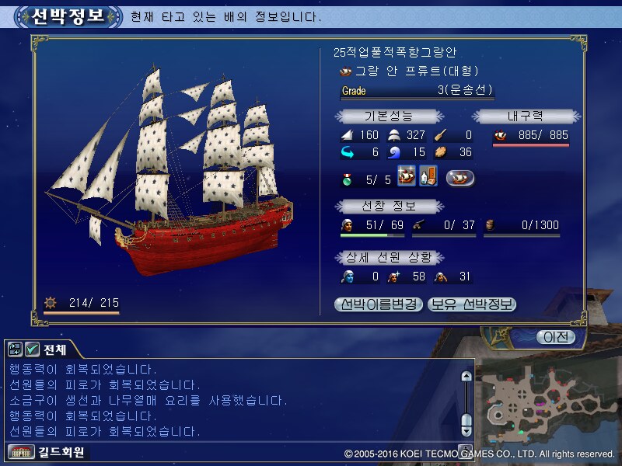This screenshot has height=466, width=622.
Task: Click the 이전 back button
Action: pos(556,337)
